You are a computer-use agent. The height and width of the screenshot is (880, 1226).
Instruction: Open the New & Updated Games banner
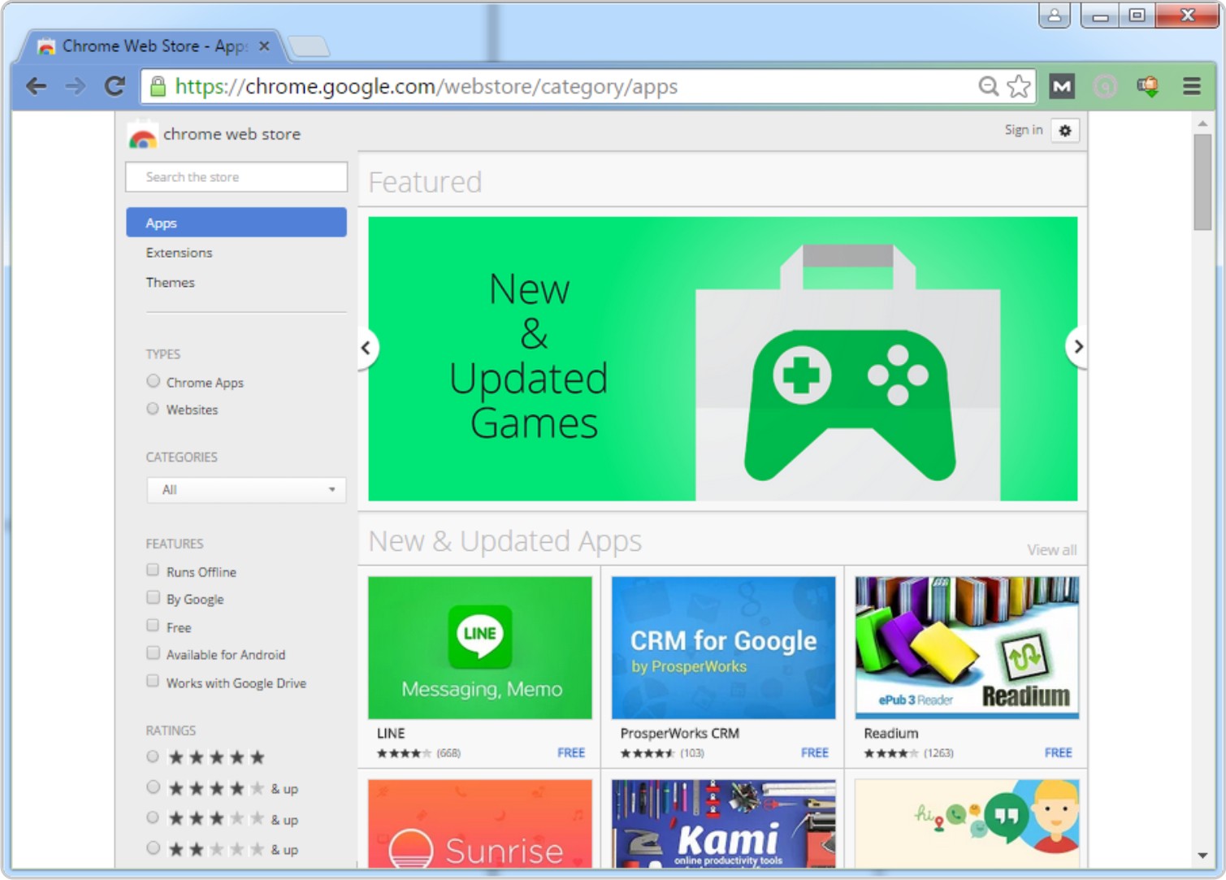point(723,358)
